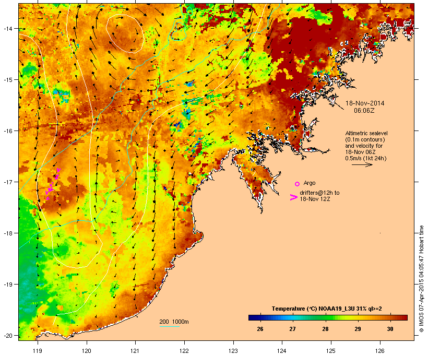This screenshot has width=428, height=355.
Task: Click the colorbar value 28
Action: click(325, 329)
